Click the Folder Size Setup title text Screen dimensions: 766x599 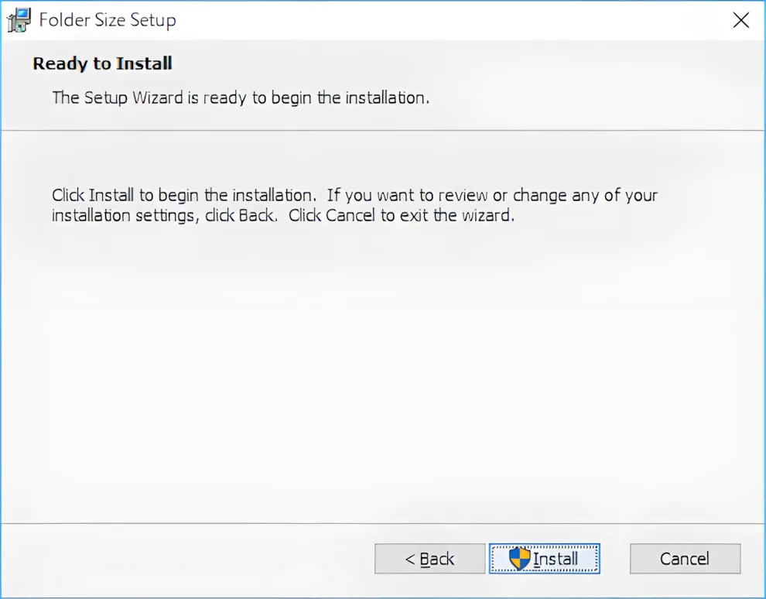tap(108, 20)
